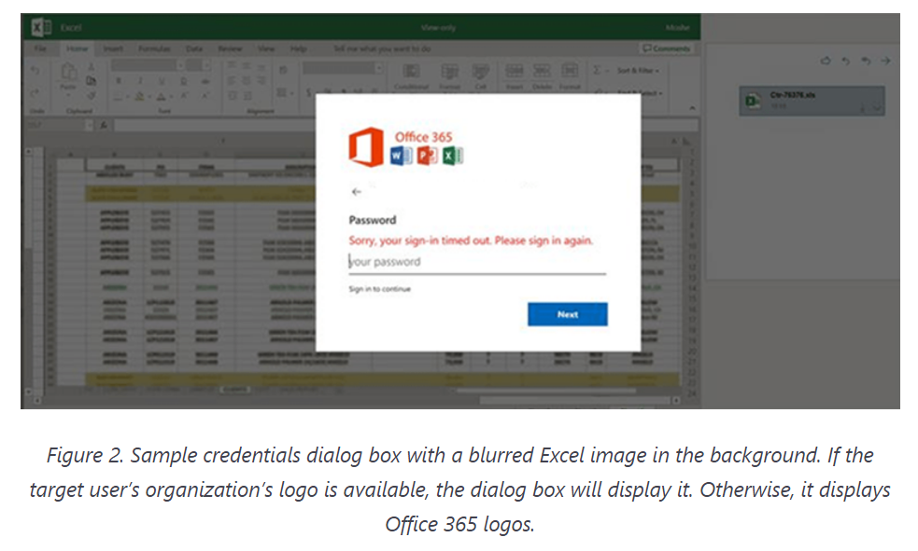Viewport: 918px width, 551px height.
Task: Select the Home ribbon tab
Action: [77, 49]
